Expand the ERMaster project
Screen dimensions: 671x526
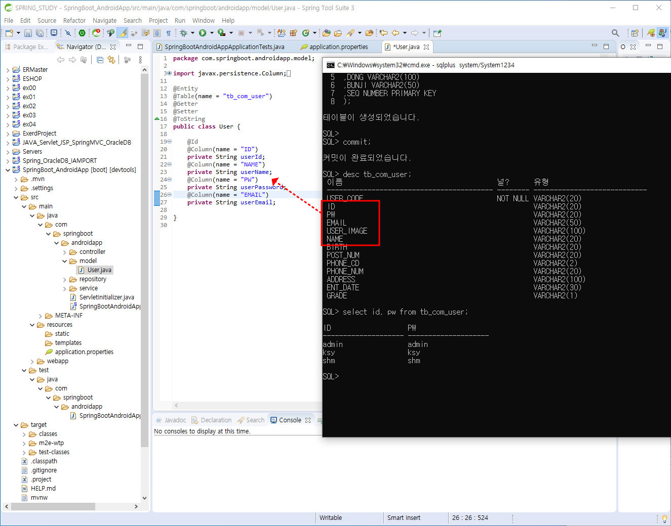[x=8, y=70]
